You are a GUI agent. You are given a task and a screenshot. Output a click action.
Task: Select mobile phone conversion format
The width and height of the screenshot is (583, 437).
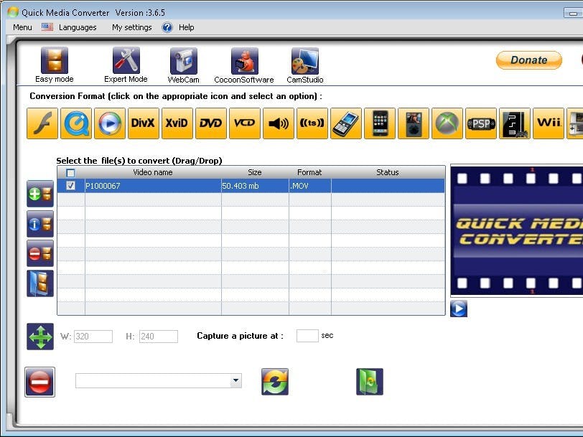346,123
